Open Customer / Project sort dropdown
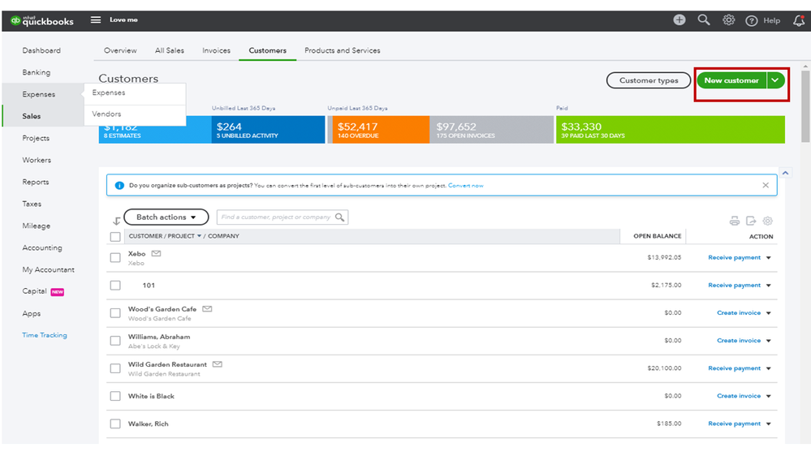The height and width of the screenshot is (456, 811). pyautogui.click(x=199, y=236)
